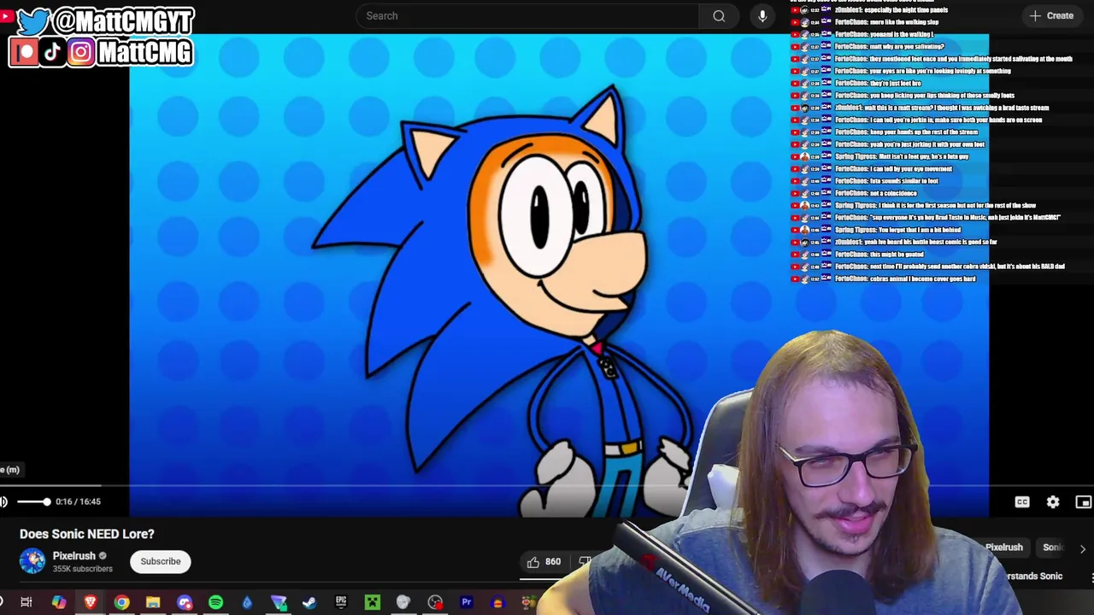Focus the YouTube Search input field
This screenshot has width=1094, height=615.
click(528, 15)
